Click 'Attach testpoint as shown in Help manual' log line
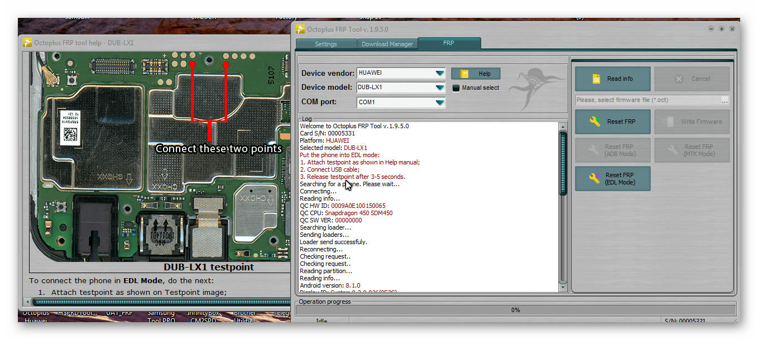 [359, 162]
